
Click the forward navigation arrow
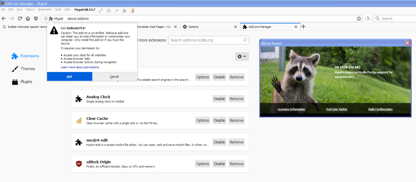[12, 19]
